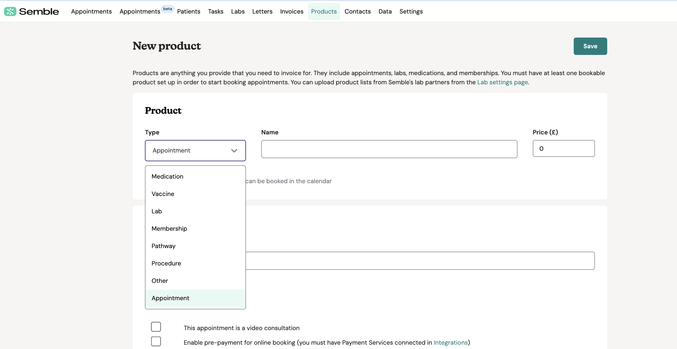677x349 pixels.
Task: Go to the Patients tab
Action: click(x=188, y=11)
